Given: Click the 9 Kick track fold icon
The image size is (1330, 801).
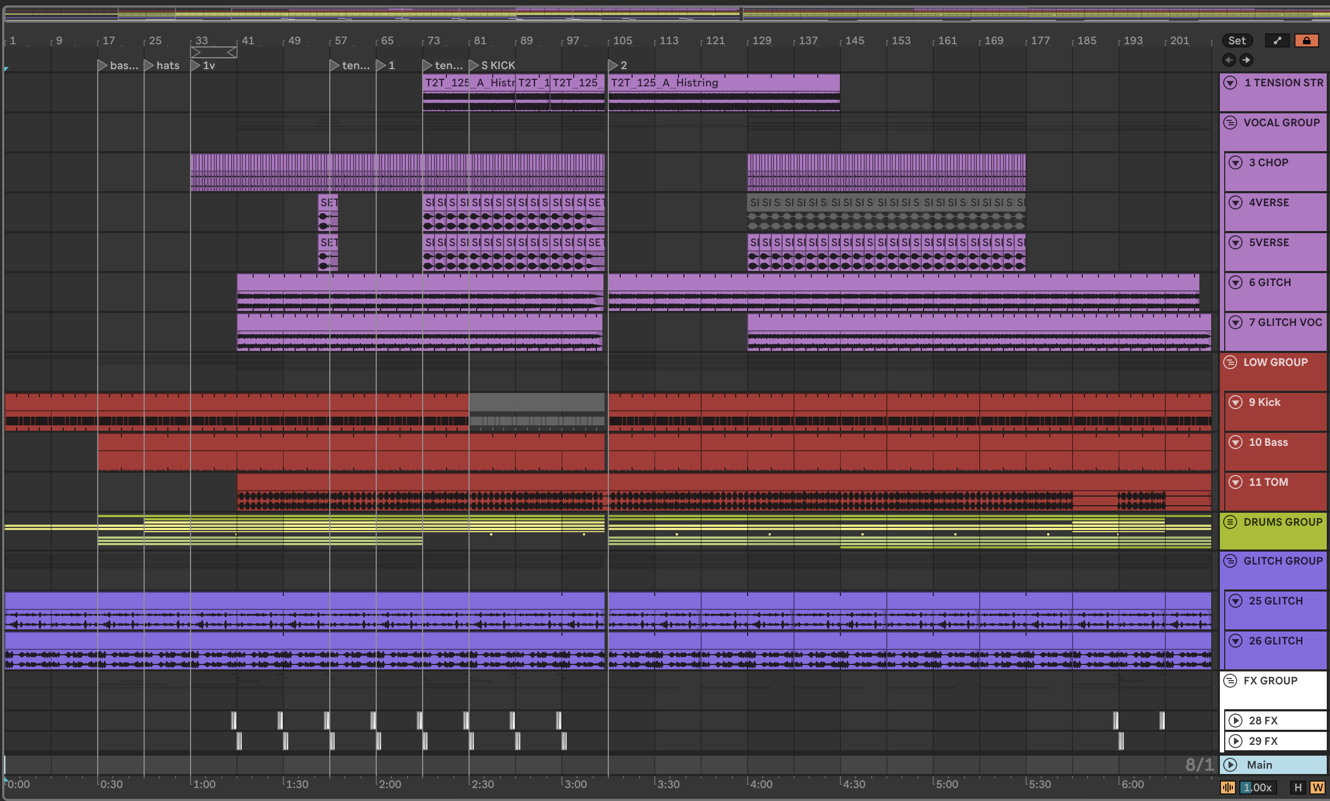Looking at the screenshot, I should (1236, 402).
